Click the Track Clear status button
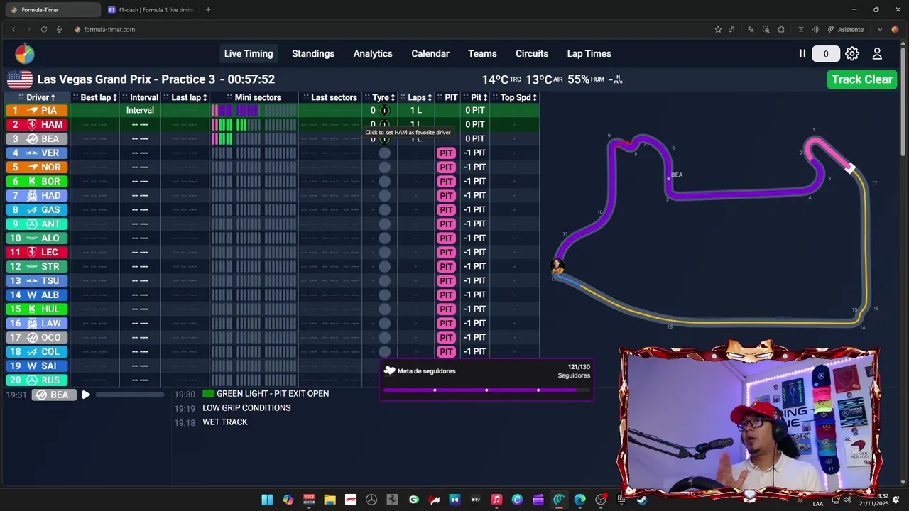This screenshot has width=909, height=511. (861, 79)
